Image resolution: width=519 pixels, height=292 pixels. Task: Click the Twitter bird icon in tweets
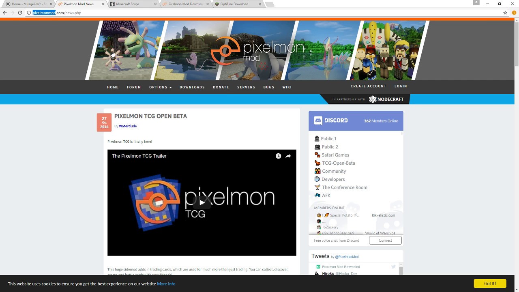pyautogui.click(x=393, y=266)
